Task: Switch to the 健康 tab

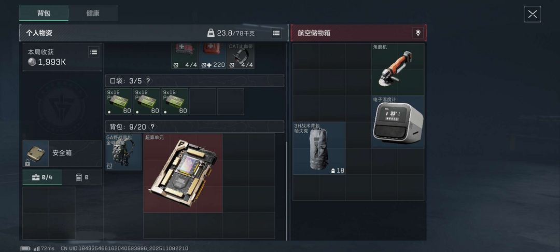Action: (93, 13)
